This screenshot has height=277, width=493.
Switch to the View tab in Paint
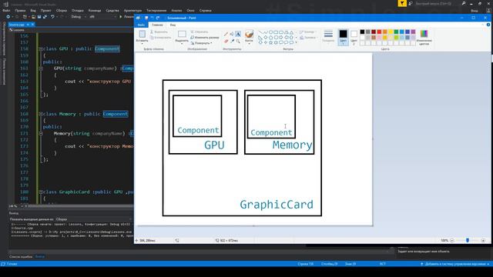pyautogui.click(x=173, y=25)
